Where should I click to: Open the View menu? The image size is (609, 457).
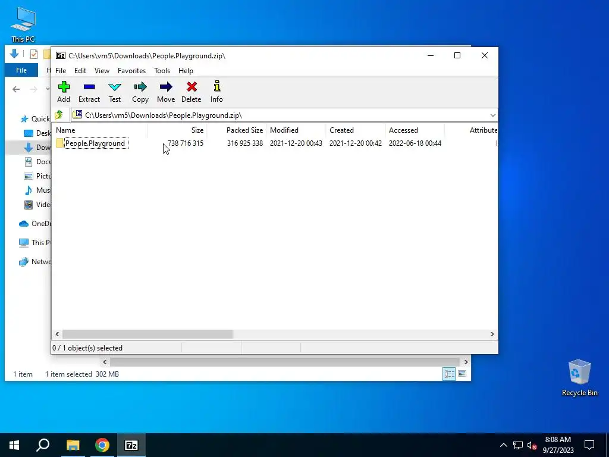point(102,71)
